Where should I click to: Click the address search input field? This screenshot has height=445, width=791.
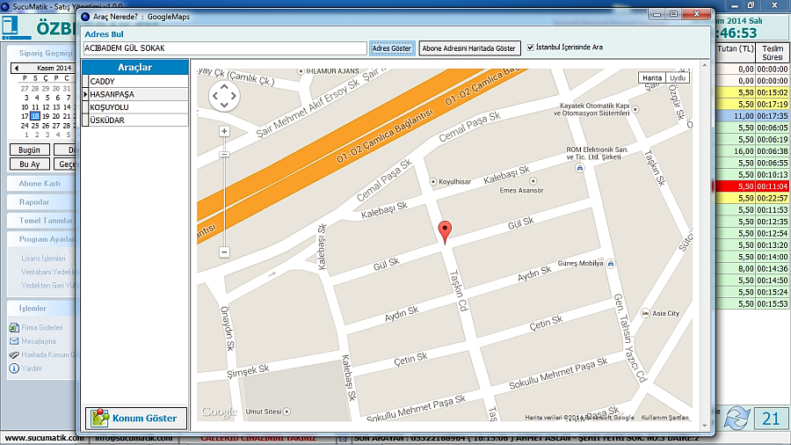pos(225,48)
